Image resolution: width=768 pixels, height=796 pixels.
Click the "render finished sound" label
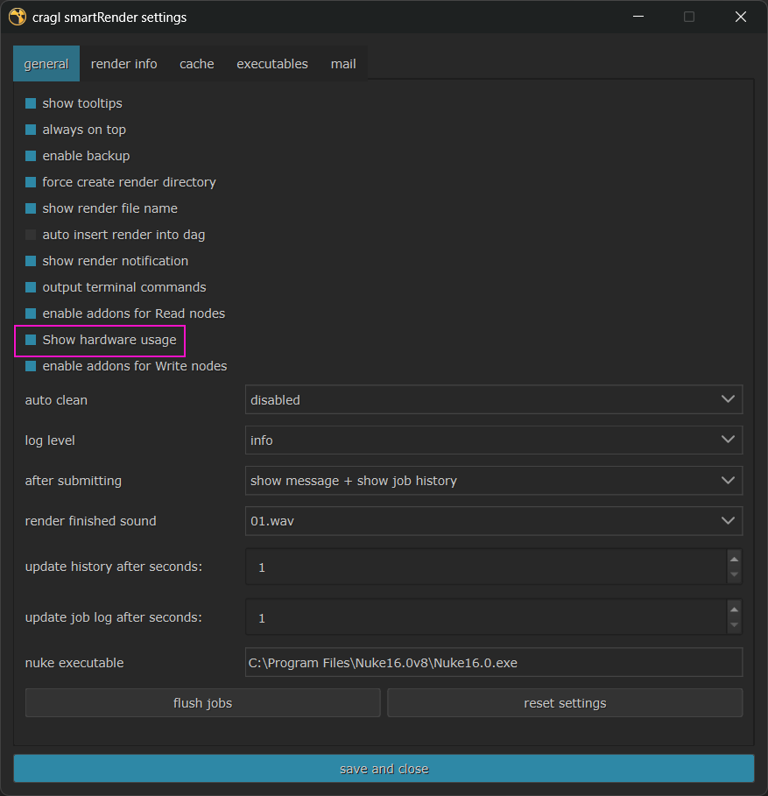(x=90, y=521)
